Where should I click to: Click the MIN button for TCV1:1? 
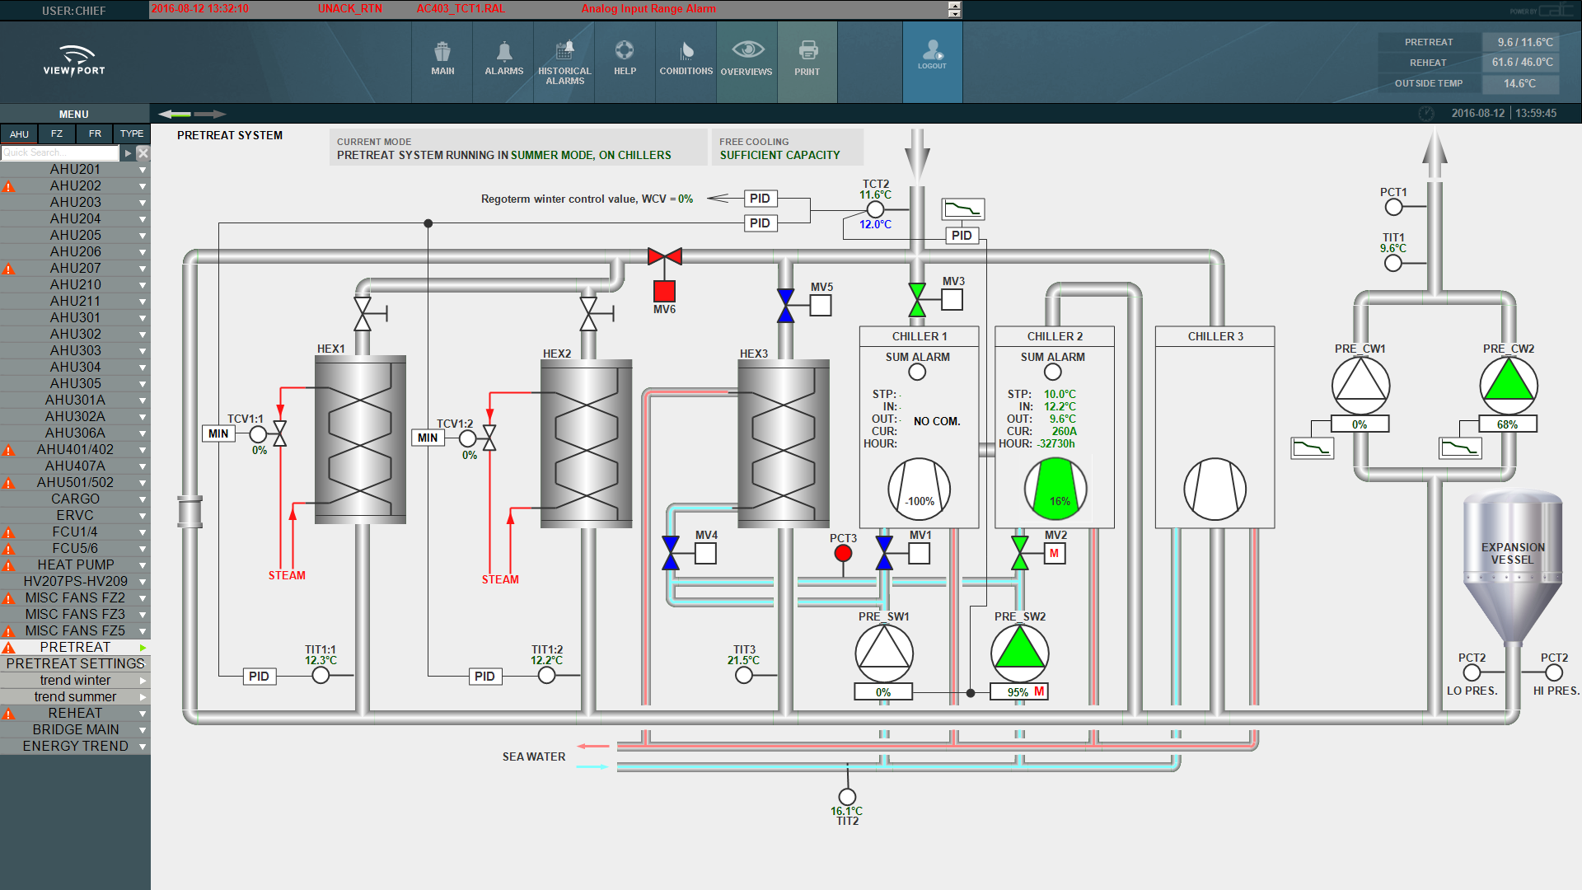tap(218, 433)
